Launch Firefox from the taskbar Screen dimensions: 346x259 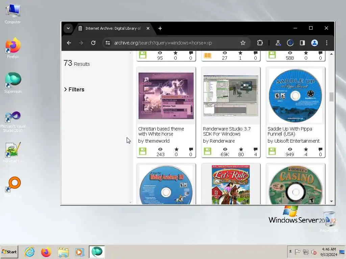coord(46,252)
